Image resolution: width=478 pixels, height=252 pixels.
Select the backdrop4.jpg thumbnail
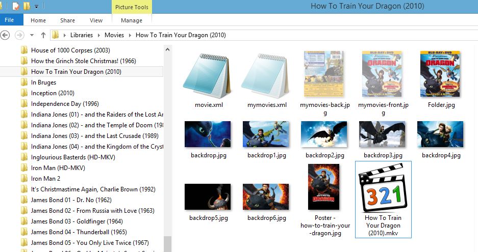(x=440, y=134)
